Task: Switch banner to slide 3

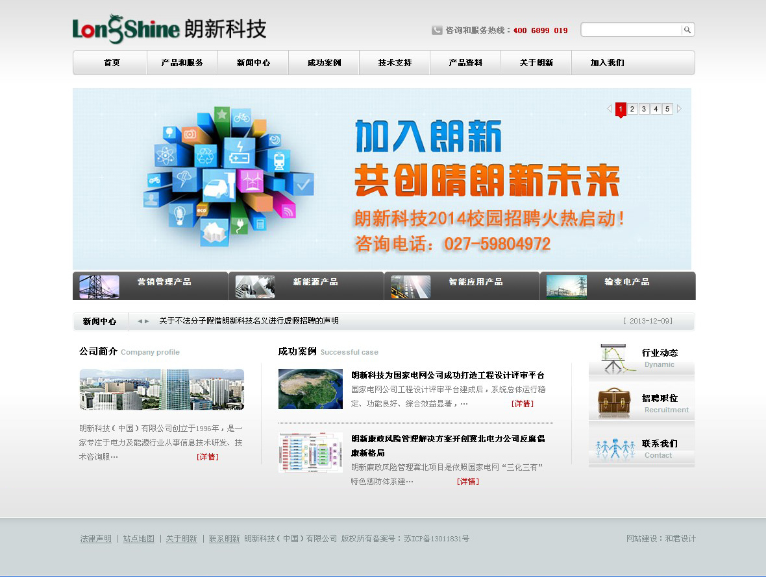Action: 644,110
